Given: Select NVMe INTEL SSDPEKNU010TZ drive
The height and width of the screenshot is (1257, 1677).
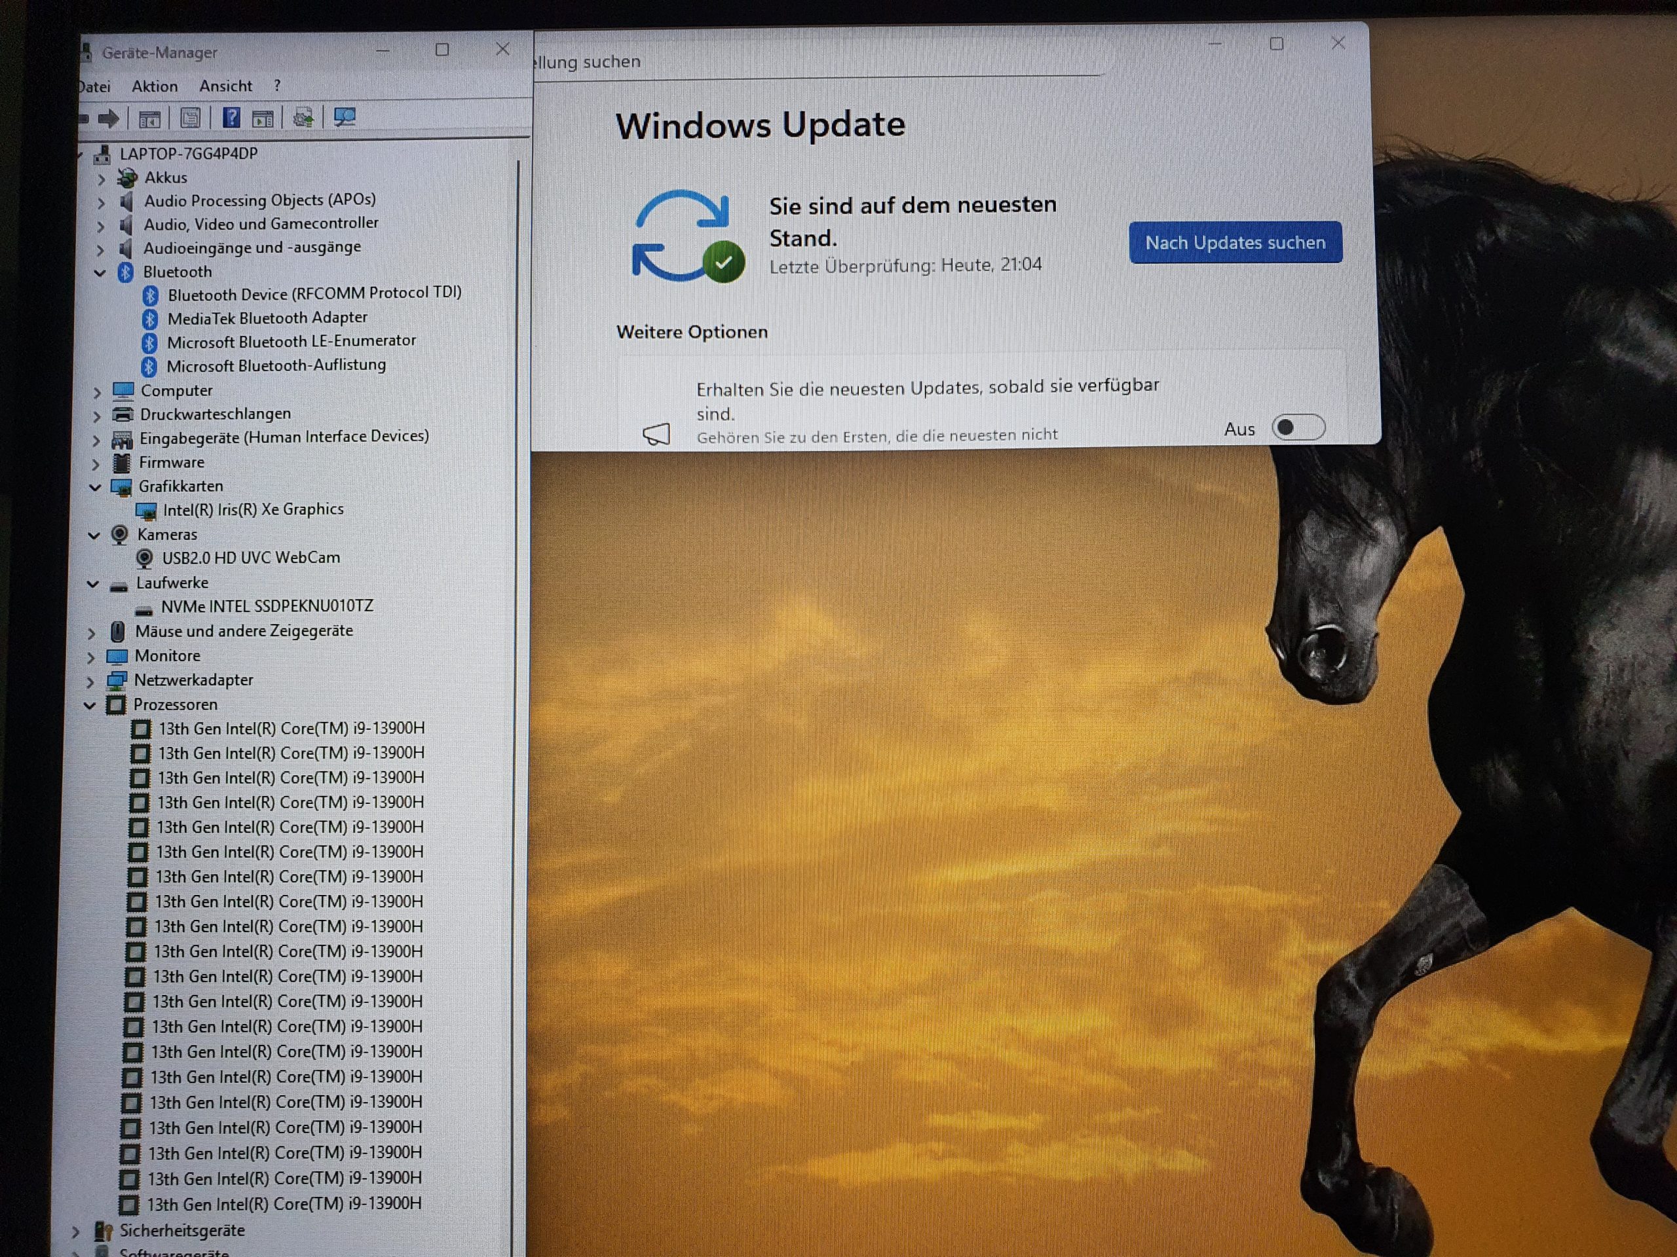Looking at the screenshot, I should pos(267,606).
